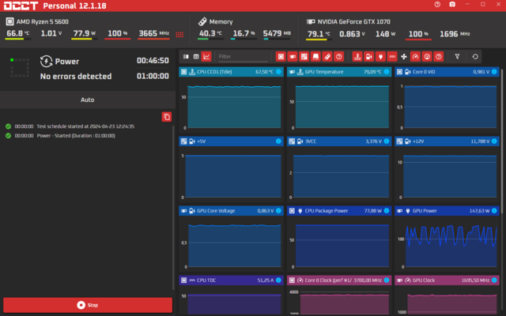The width and height of the screenshot is (506, 316).
Task: Expand the Memory summary panel
Action: click(221, 22)
